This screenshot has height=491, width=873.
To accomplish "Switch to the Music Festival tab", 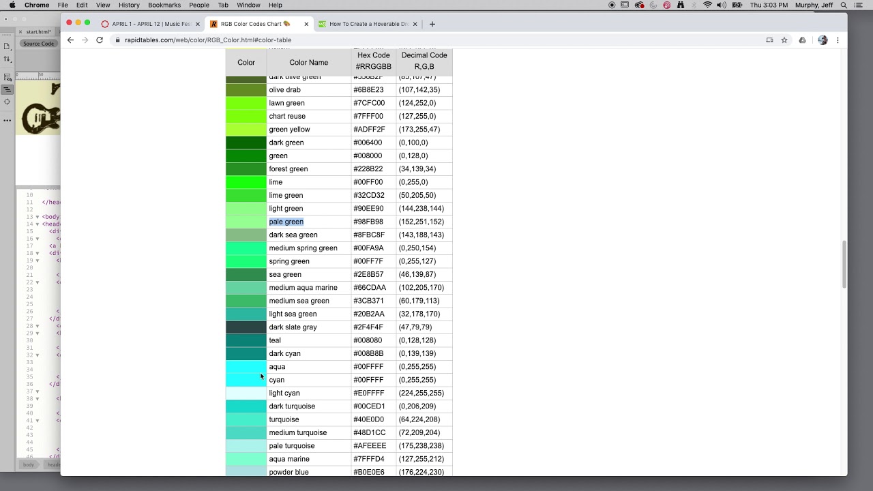I will pos(150,24).
